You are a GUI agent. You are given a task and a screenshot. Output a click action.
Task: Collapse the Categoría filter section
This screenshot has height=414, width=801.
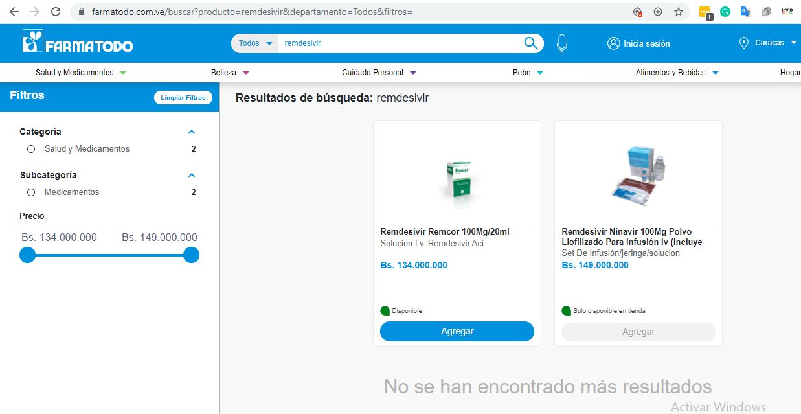point(191,132)
